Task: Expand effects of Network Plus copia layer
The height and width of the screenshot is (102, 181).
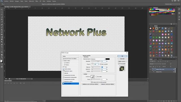Action: [x=175, y=69]
